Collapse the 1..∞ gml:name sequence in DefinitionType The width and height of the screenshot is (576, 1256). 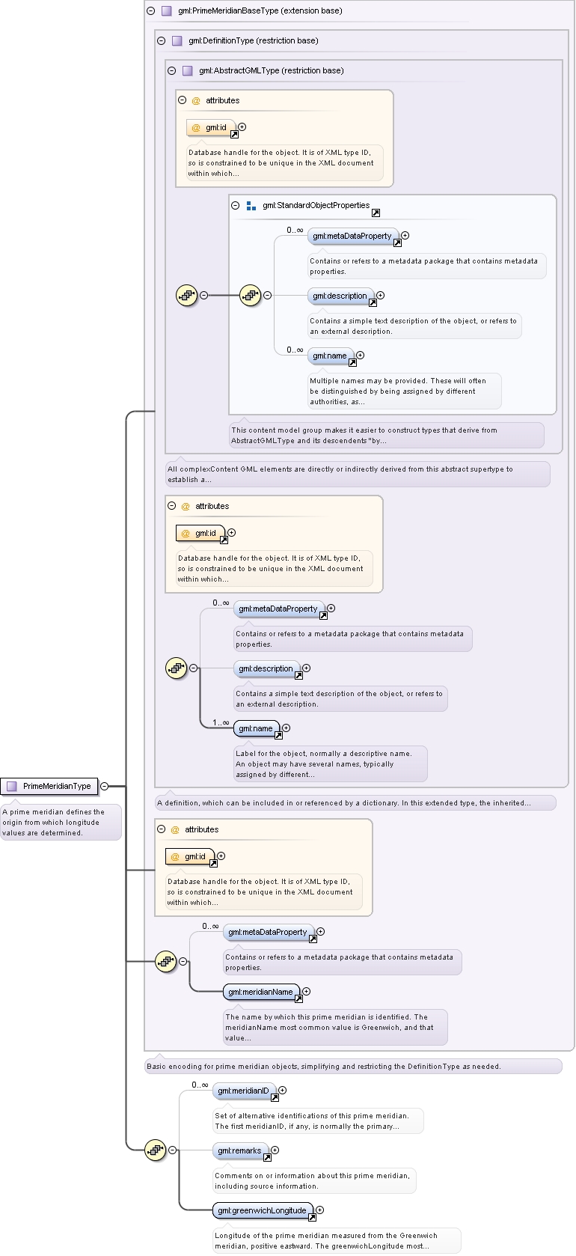tap(193, 668)
